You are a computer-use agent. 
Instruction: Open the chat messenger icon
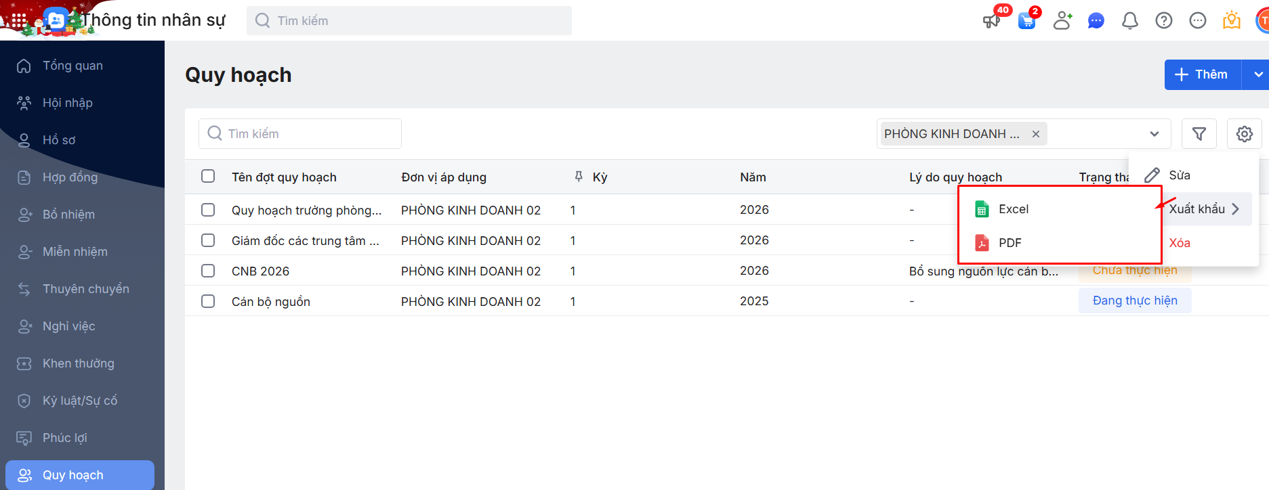click(x=1096, y=21)
